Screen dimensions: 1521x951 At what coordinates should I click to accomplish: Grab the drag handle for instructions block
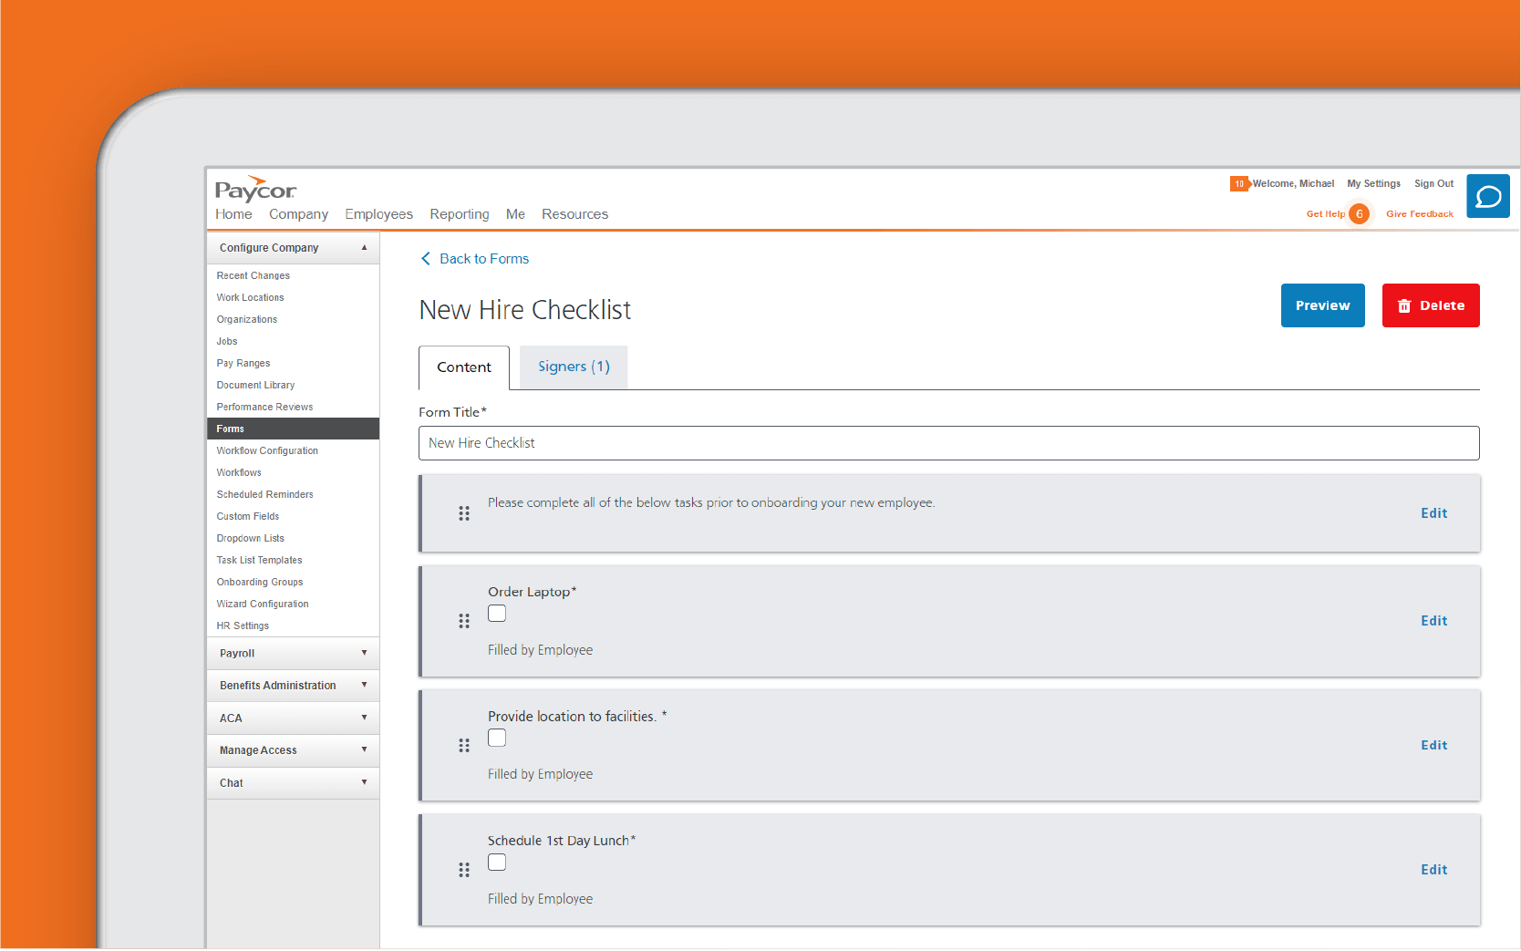(464, 513)
